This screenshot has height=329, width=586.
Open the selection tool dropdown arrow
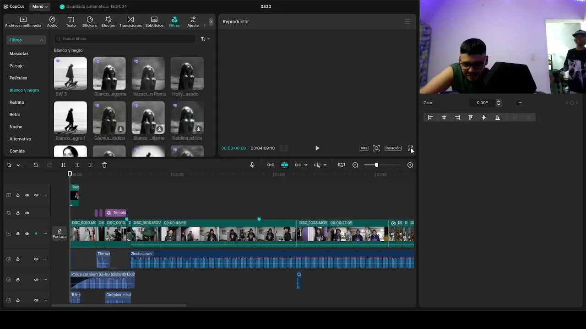click(x=18, y=165)
